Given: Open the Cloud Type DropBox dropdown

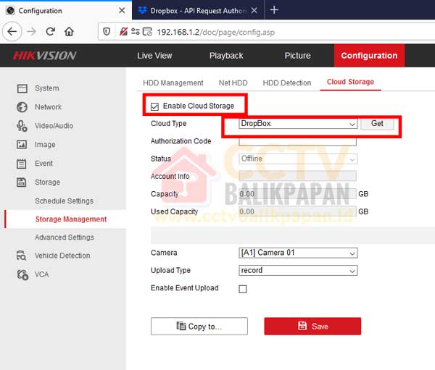Looking at the screenshot, I should [x=298, y=124].
